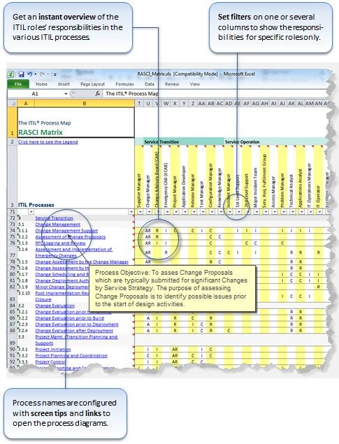
Task: Click the RASCI Matrix title cell
Action: tap(75, 122)
